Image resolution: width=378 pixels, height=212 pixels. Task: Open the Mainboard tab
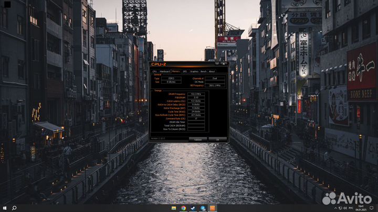pos(164,71)
